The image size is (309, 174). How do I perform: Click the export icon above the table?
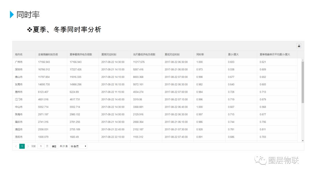[x=299, y=46]
